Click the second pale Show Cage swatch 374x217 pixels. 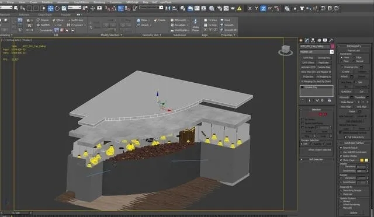pos(366,160)
